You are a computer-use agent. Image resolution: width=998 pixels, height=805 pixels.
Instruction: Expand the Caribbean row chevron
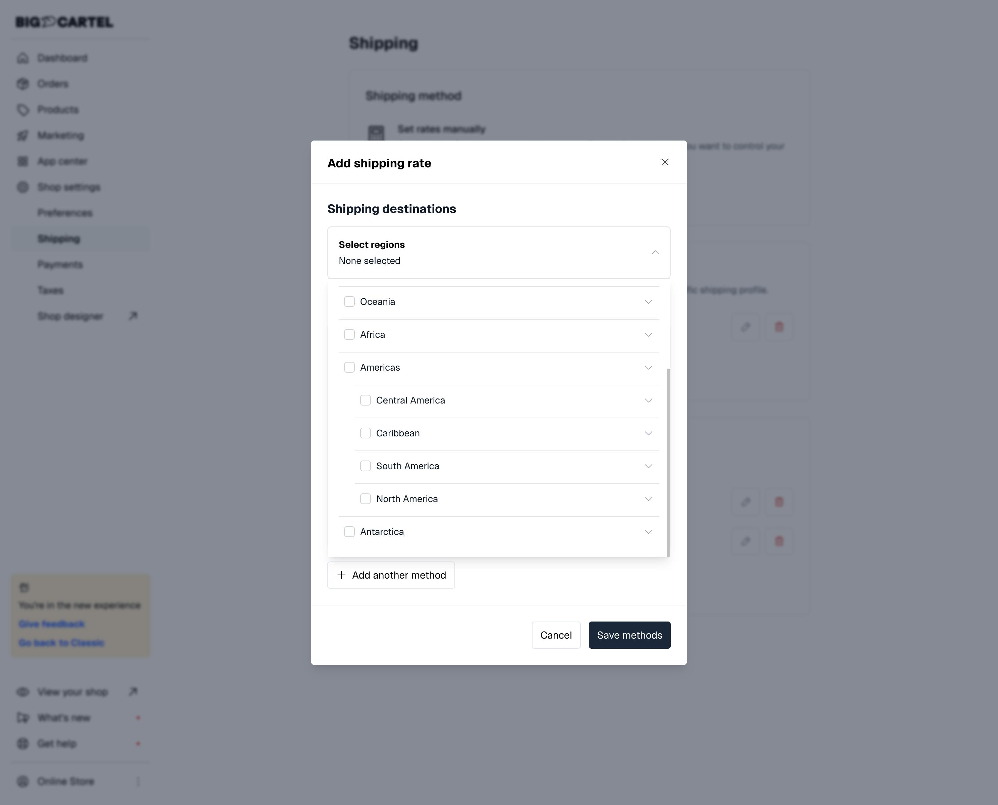649,434
